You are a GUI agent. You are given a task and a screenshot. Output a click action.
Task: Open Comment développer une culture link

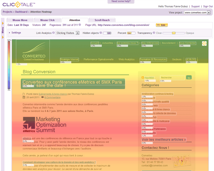pos(59,162)
